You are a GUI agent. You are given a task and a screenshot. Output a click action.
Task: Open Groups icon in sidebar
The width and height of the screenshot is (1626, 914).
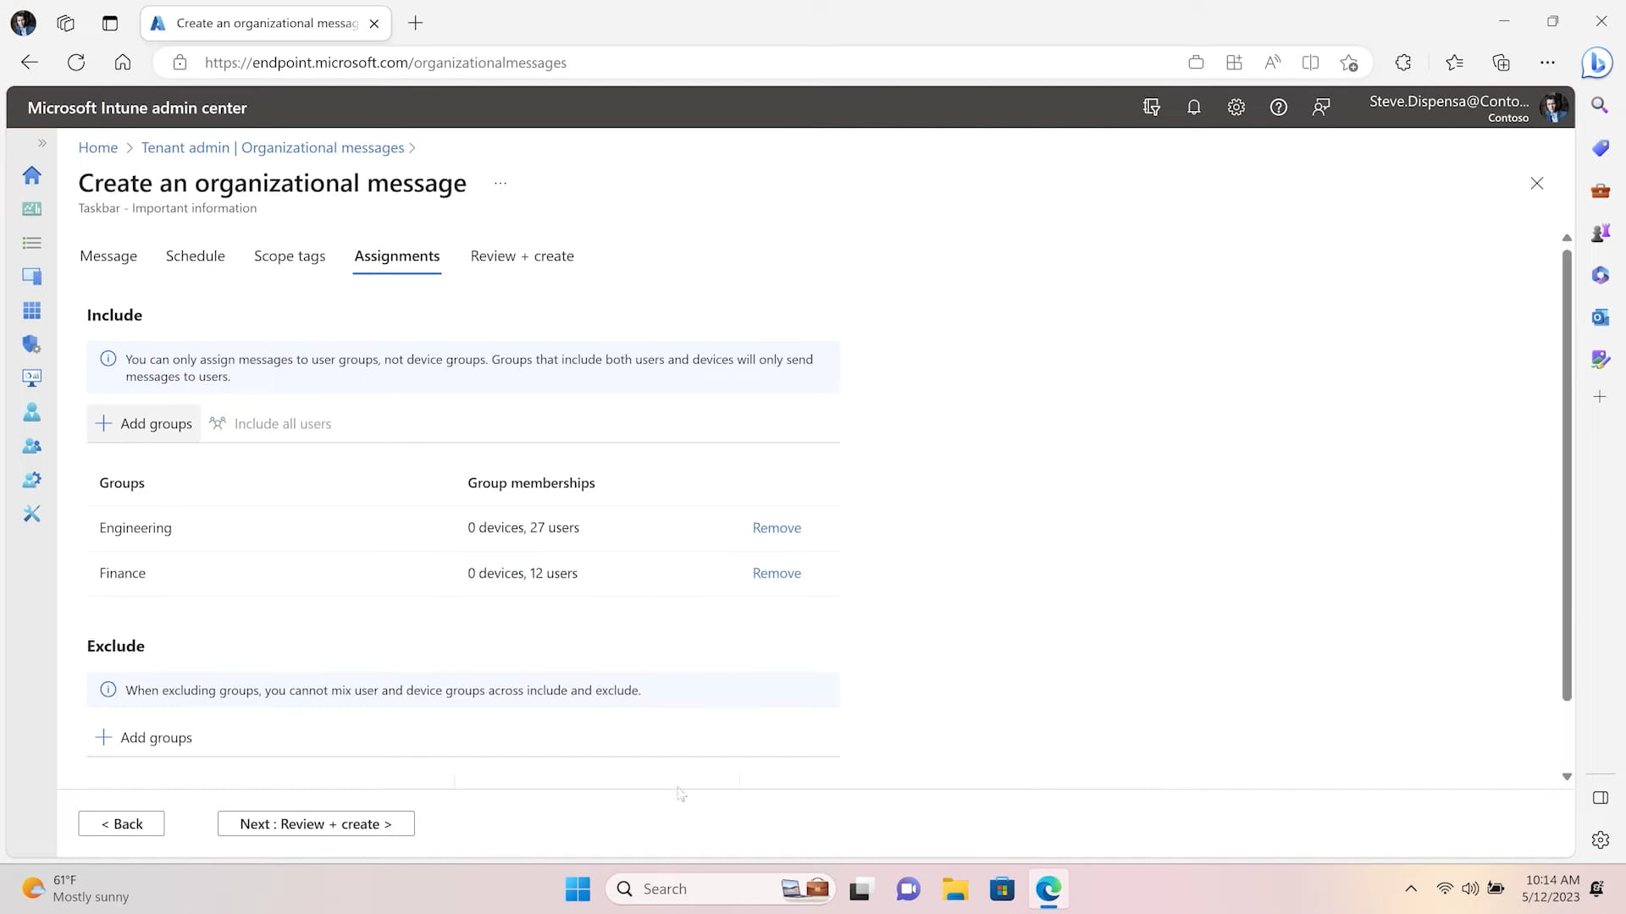31,446
